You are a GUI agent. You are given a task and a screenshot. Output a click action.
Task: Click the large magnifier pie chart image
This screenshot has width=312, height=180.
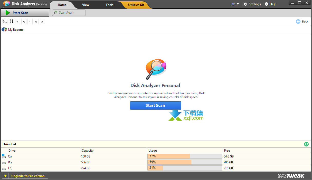tap(156, 69)
